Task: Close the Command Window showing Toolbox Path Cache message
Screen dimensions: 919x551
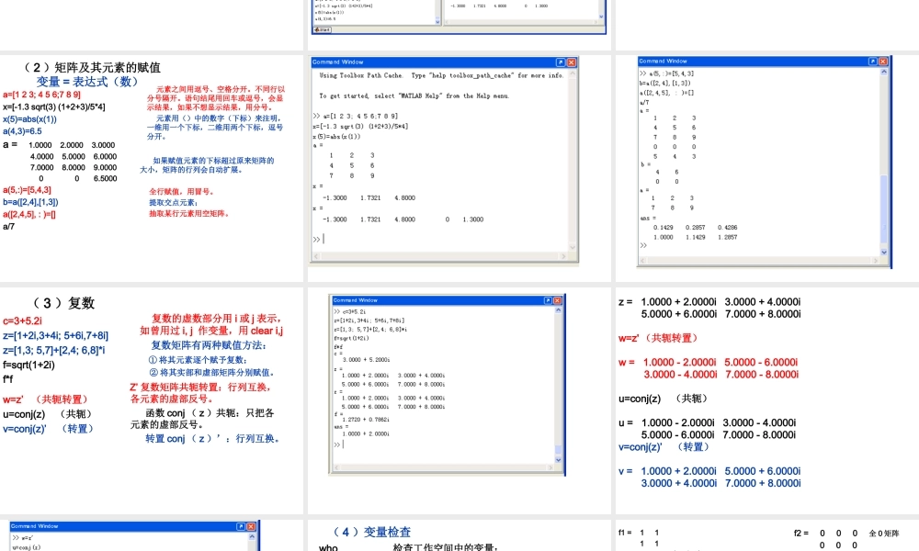Action: point(572,62)
